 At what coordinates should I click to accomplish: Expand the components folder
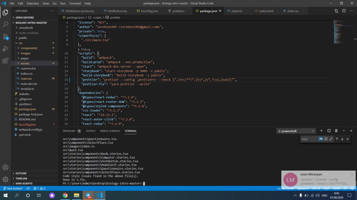[35, 48]
